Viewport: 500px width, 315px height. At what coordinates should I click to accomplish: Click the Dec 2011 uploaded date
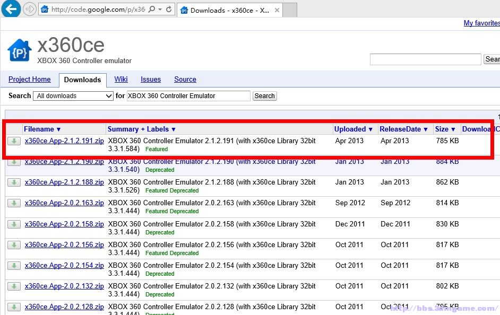point(350,224)
